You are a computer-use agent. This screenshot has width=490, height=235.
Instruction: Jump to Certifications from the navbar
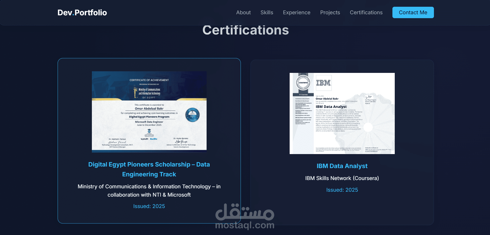[366, 12]
